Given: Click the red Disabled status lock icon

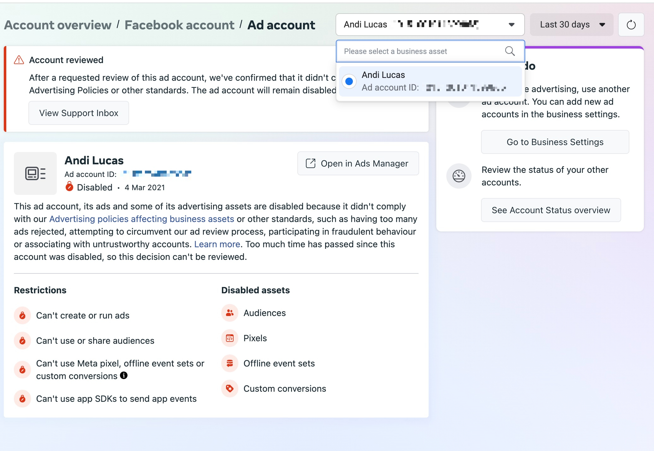Looking at the screenshot, I should (x=69, y=187).
